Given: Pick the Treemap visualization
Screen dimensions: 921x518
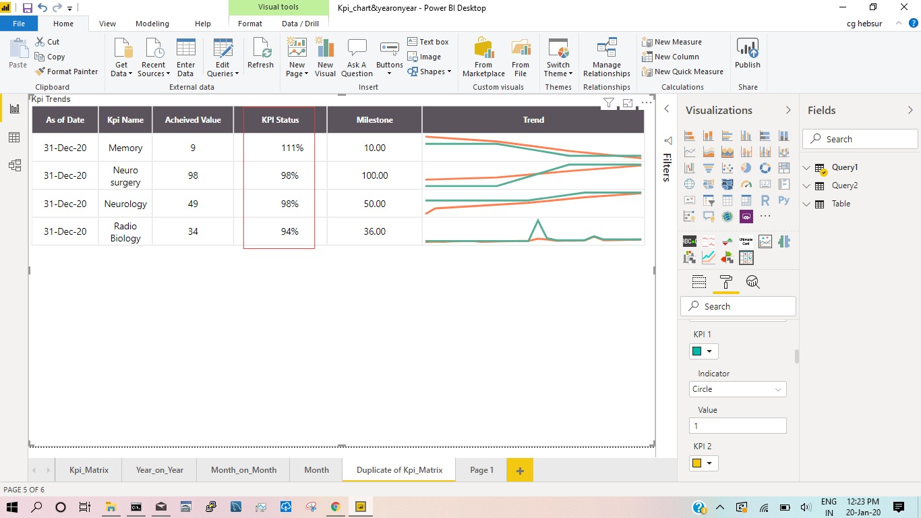Looking at the screenshot, I should coord(784,168).
